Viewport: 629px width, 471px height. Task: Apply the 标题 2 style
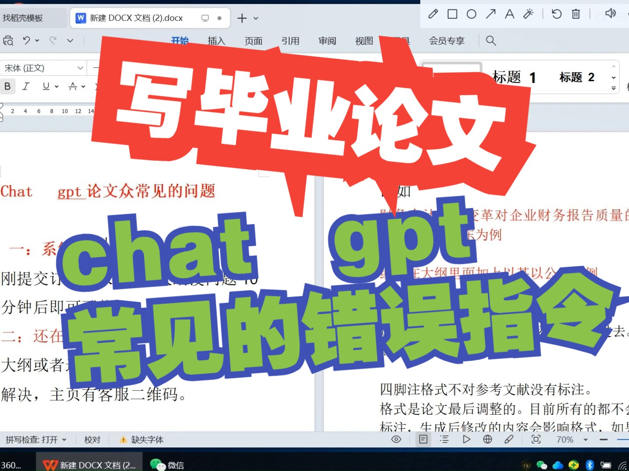pos(577,77)
